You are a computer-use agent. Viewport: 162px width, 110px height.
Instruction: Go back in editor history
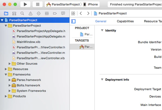point(81,13)
